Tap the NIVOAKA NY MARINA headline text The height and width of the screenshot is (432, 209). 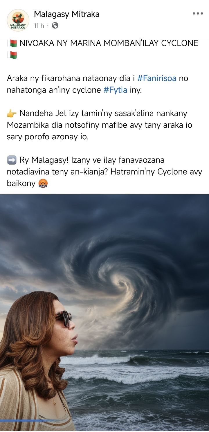pyautogui.click(x=109, y=44)
